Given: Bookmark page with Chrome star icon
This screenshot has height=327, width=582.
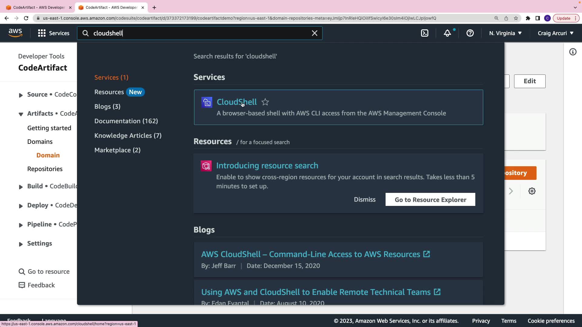Looking at the screenshot, I should tap(516, 18).
